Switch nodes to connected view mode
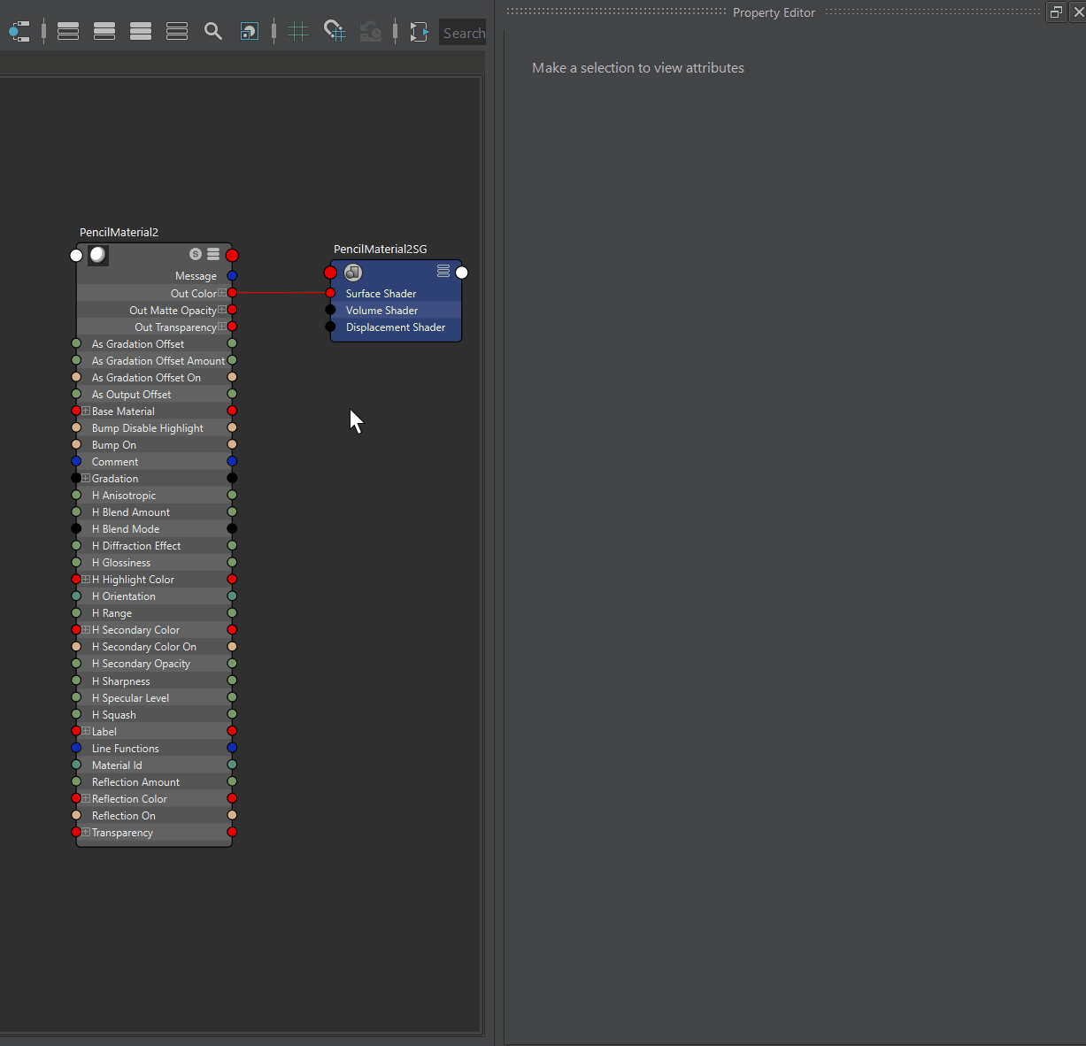Screen dimensions: 1086x1046 point(104,32)
